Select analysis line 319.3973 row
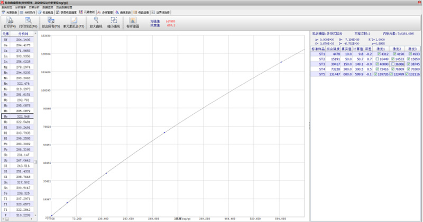Image resolution: width=423 pixels, height=222 pixels. click(x=17, y=89)
